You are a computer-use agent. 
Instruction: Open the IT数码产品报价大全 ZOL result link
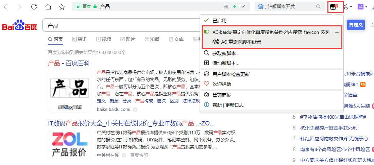point(132,123)
